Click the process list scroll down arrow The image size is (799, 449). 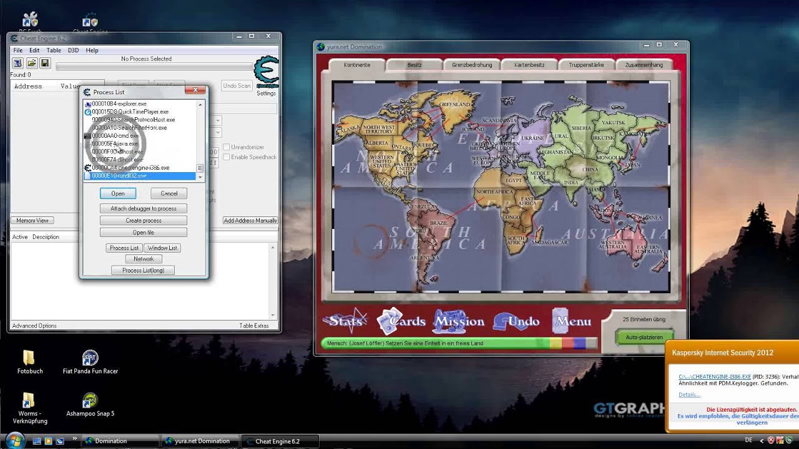[x=200, y=177]
